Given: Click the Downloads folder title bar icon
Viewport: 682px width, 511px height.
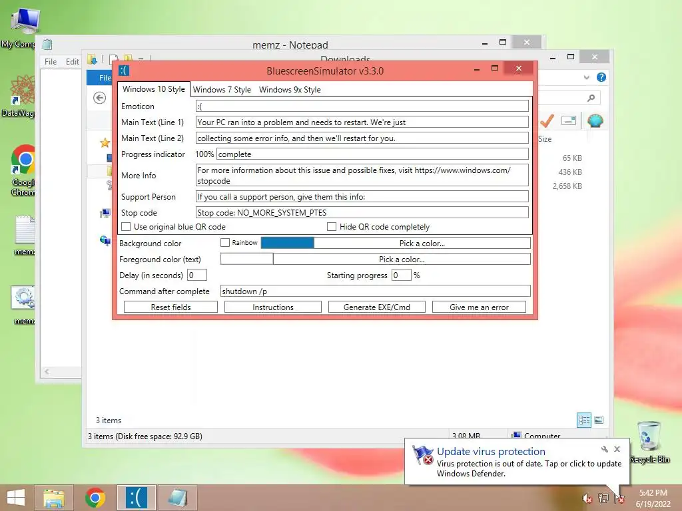Looking at the screenshot, I should (92, 59).
